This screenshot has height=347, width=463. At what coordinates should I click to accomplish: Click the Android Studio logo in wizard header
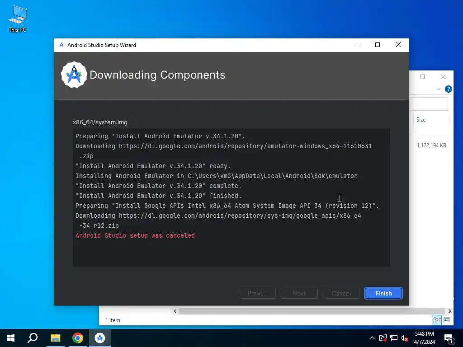74,75
